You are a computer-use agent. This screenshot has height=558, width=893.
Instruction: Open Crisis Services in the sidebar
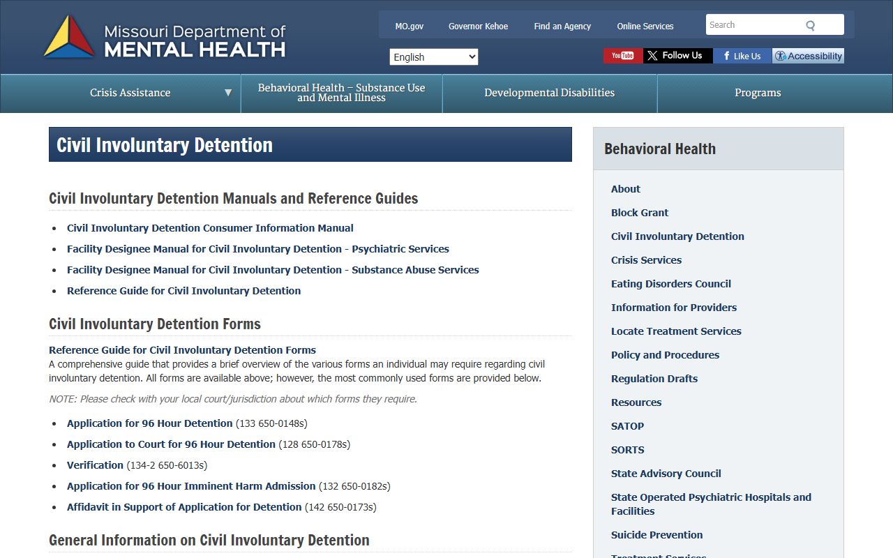point(646,260)
